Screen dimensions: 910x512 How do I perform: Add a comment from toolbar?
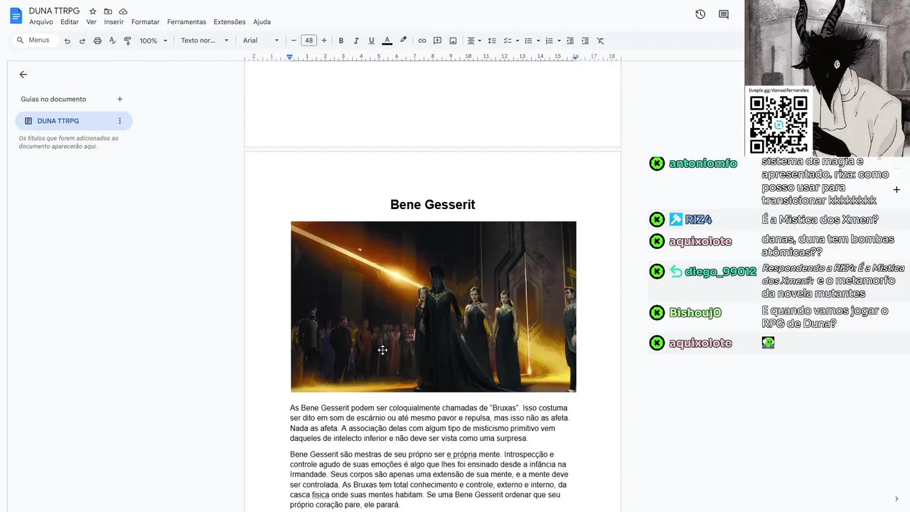coord(437,41)
